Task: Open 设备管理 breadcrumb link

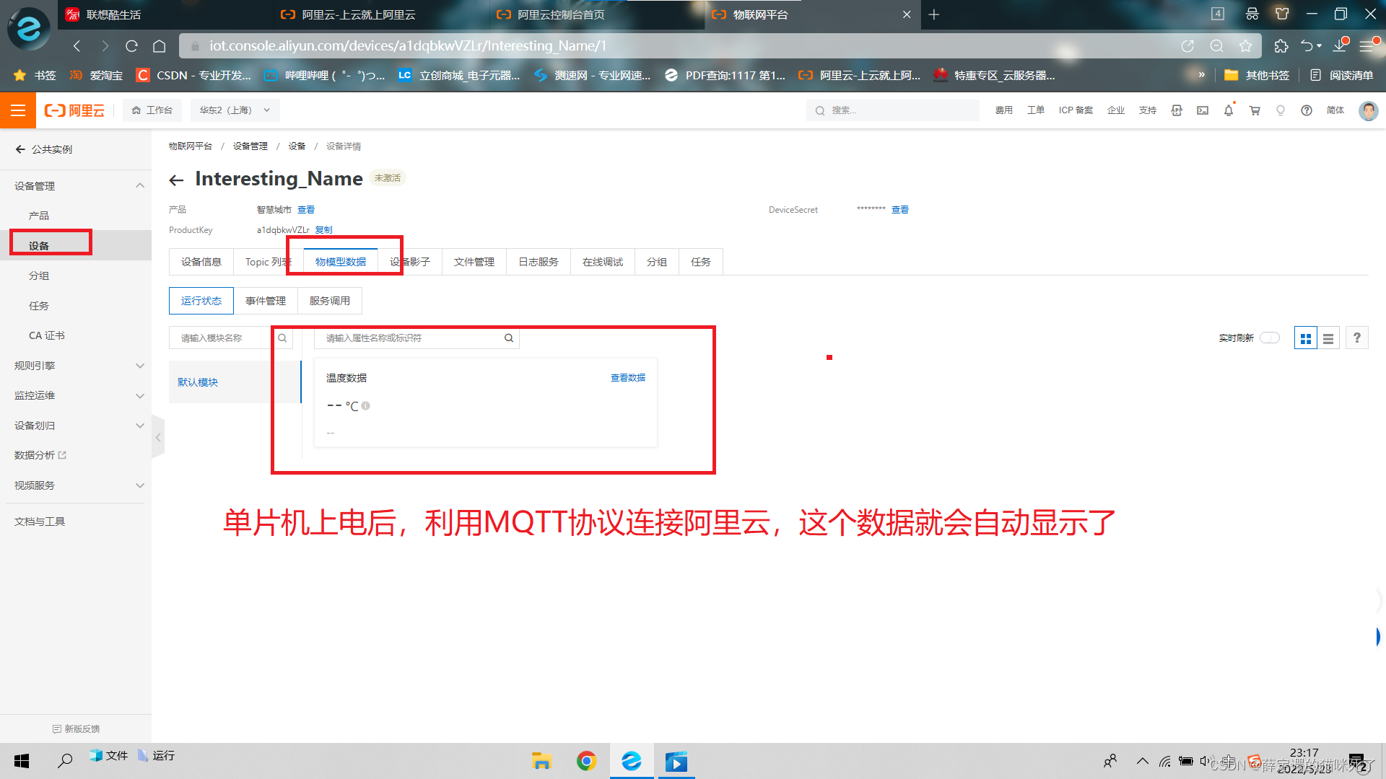Action: (x=250, y=146)
